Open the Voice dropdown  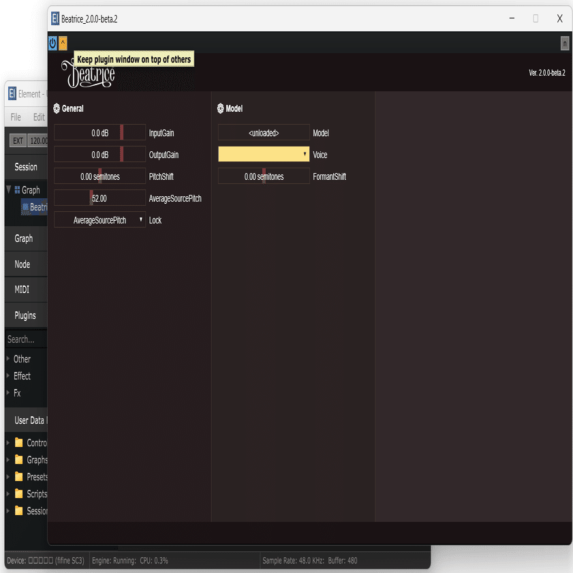[264, 154]
